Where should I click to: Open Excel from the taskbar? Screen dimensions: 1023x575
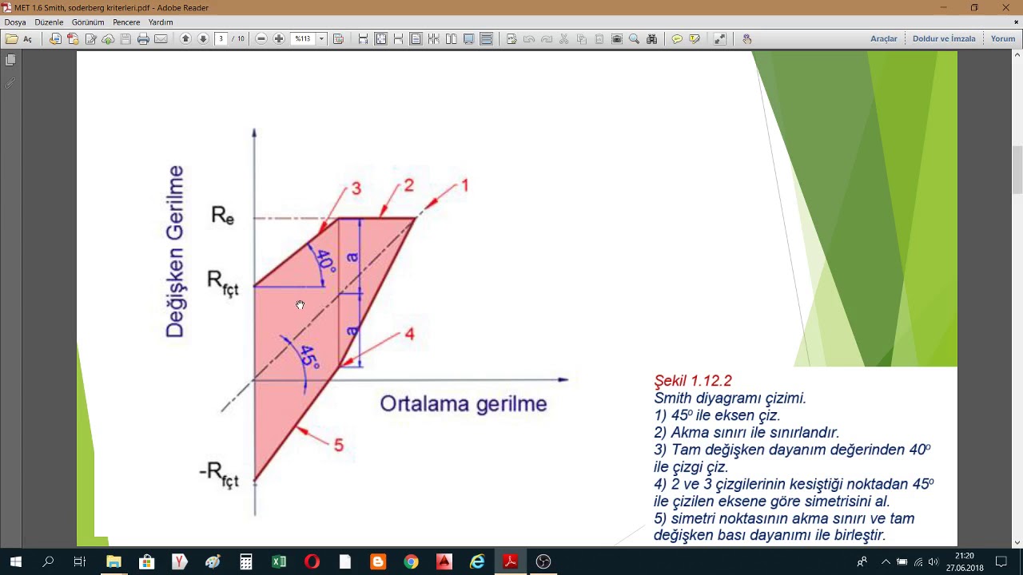279,562
